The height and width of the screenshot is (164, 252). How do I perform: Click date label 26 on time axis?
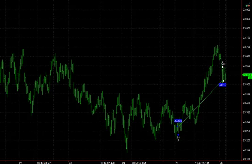click(x=221, y=163)
